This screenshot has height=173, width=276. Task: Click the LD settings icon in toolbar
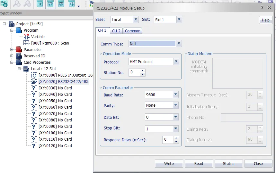point(4,4)
